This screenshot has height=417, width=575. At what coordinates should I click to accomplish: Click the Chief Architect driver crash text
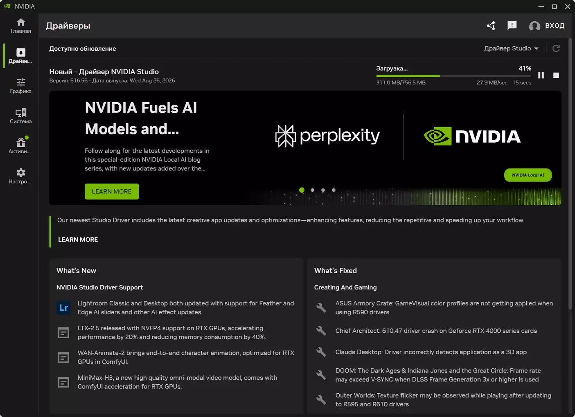436,331
